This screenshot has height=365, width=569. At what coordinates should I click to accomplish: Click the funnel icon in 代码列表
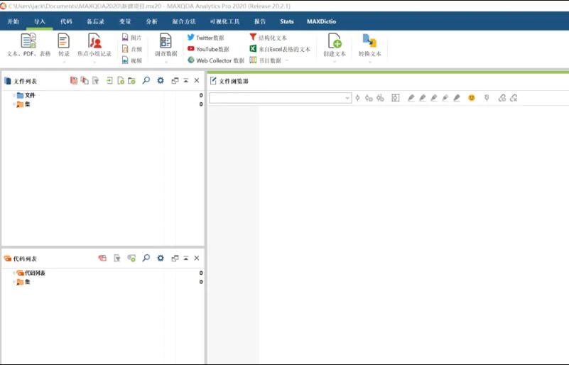[x=116, y=258]
